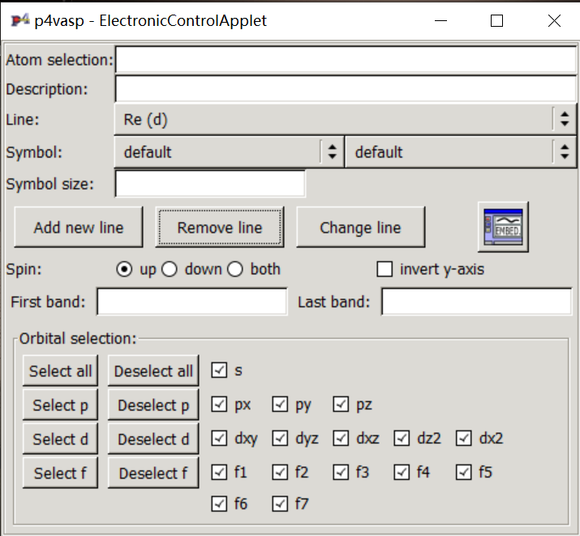Viewport: 580px width, 536px height.
Task: Click into the Symbol size field
Action: coord(210,183)
